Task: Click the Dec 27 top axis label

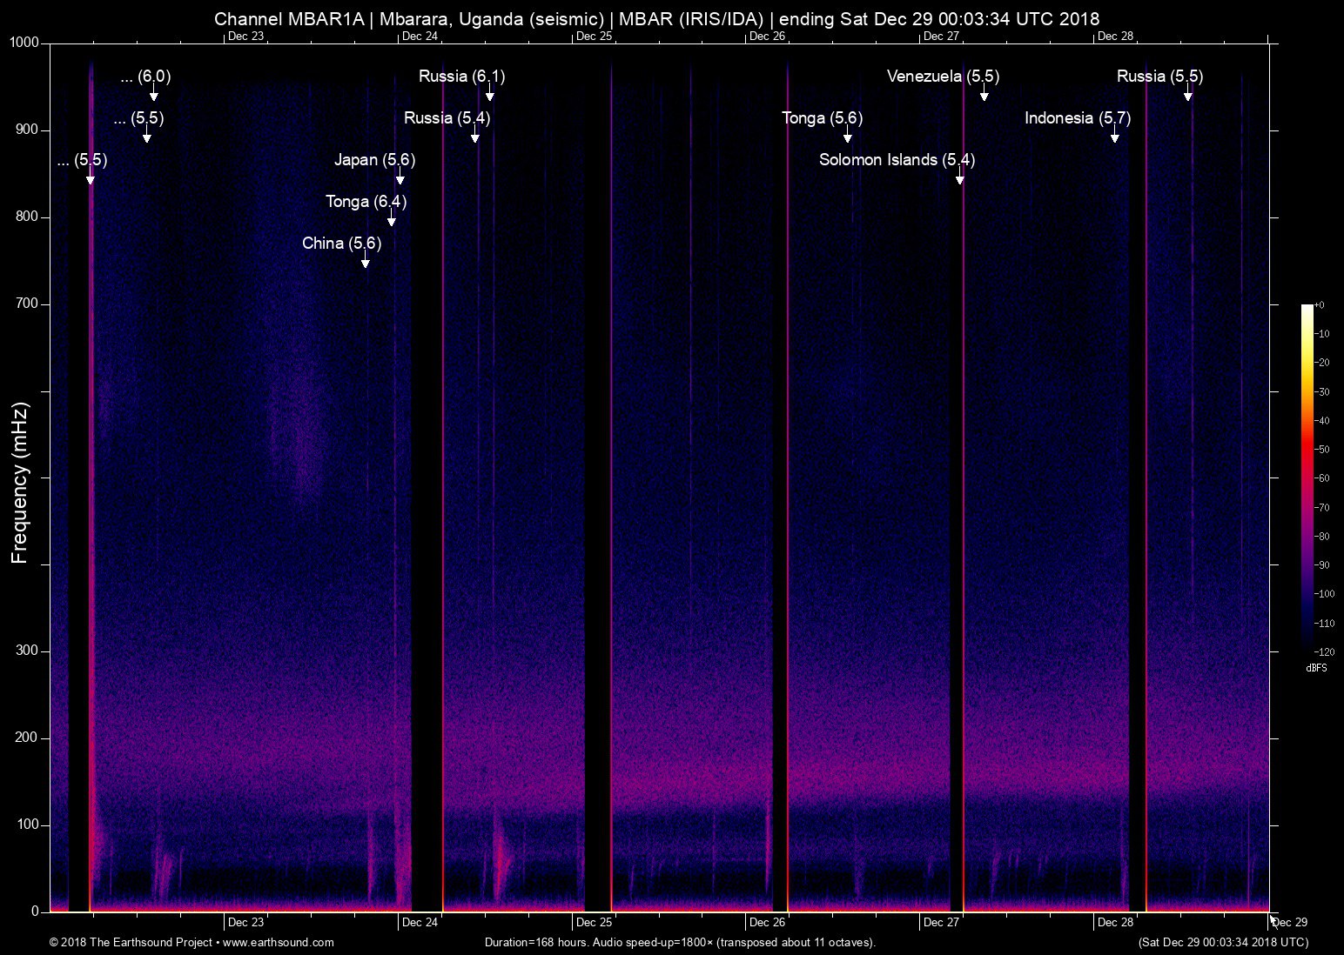Action: click(x=941, y=36)
